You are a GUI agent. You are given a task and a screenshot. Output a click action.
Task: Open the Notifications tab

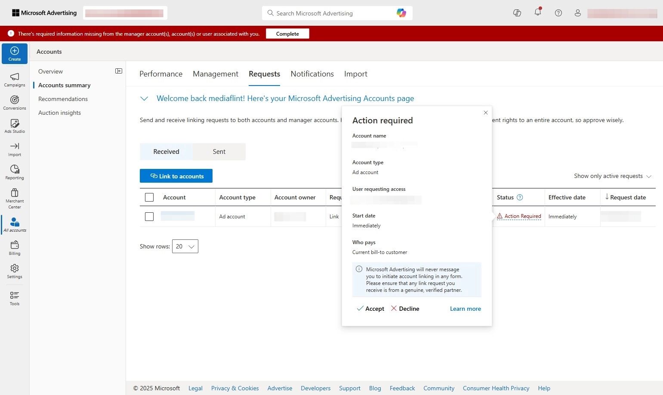click(312, 74)
